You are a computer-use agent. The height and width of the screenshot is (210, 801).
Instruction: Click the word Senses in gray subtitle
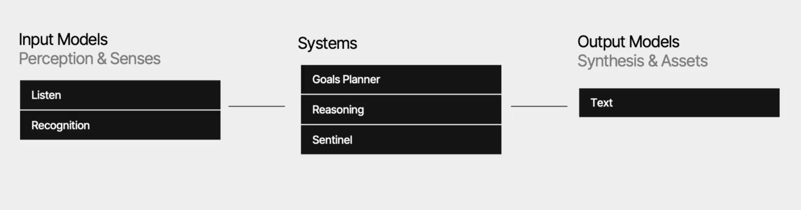pos(135,59)
